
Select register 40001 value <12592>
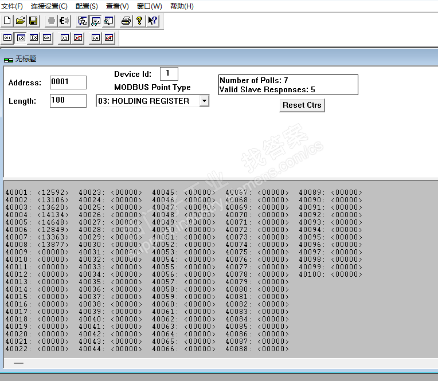pos(53,193)
